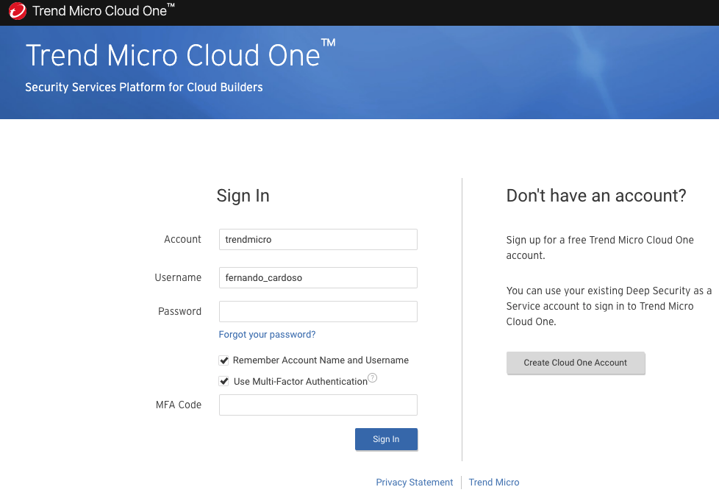Click the Username field label

[178, 277]
